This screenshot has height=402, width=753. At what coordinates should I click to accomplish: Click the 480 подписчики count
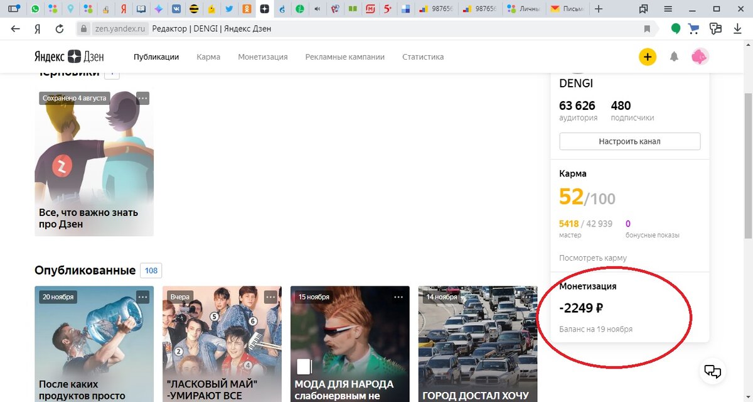tap(633, 110)
